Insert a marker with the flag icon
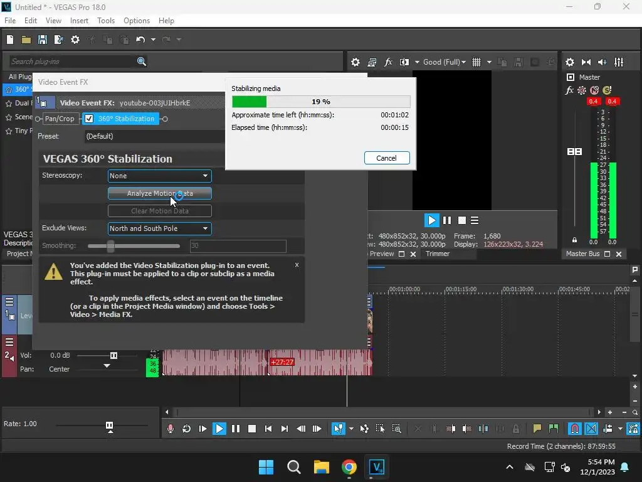This screenshot has width=642, height=482. tap(537, 429)
